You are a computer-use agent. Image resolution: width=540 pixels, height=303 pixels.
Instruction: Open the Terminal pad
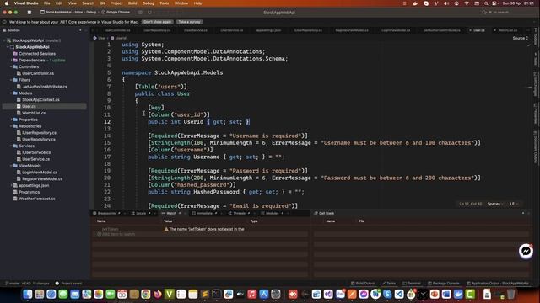tap(412, 284)
